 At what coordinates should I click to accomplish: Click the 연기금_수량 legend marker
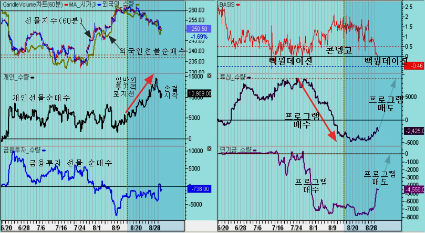tap(254, 150)
